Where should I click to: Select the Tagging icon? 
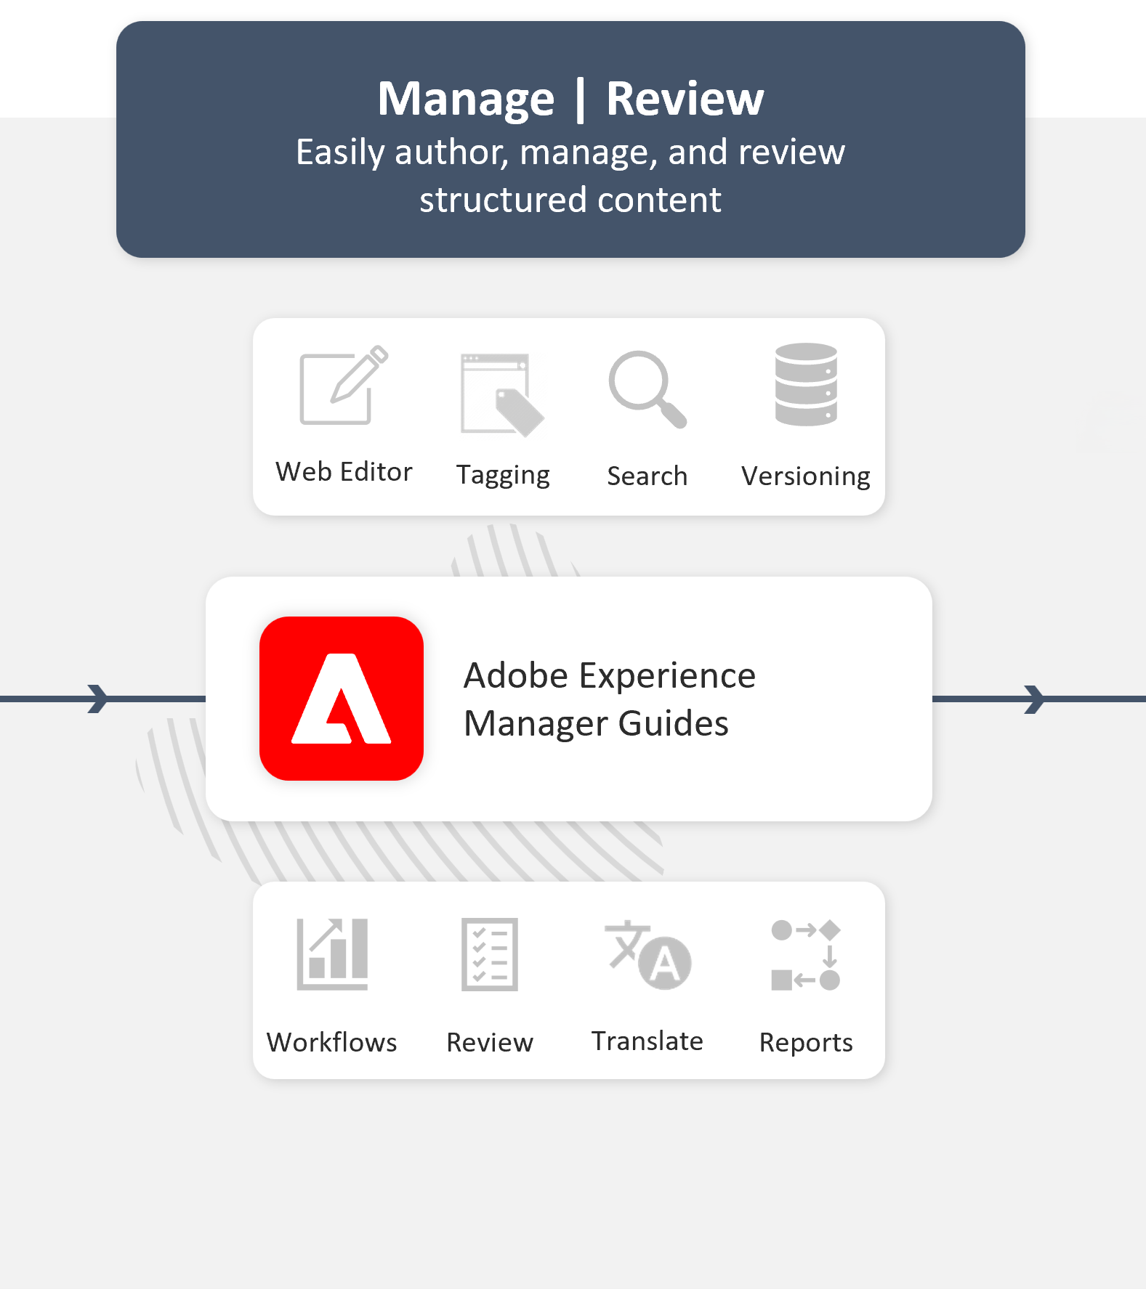502,395
